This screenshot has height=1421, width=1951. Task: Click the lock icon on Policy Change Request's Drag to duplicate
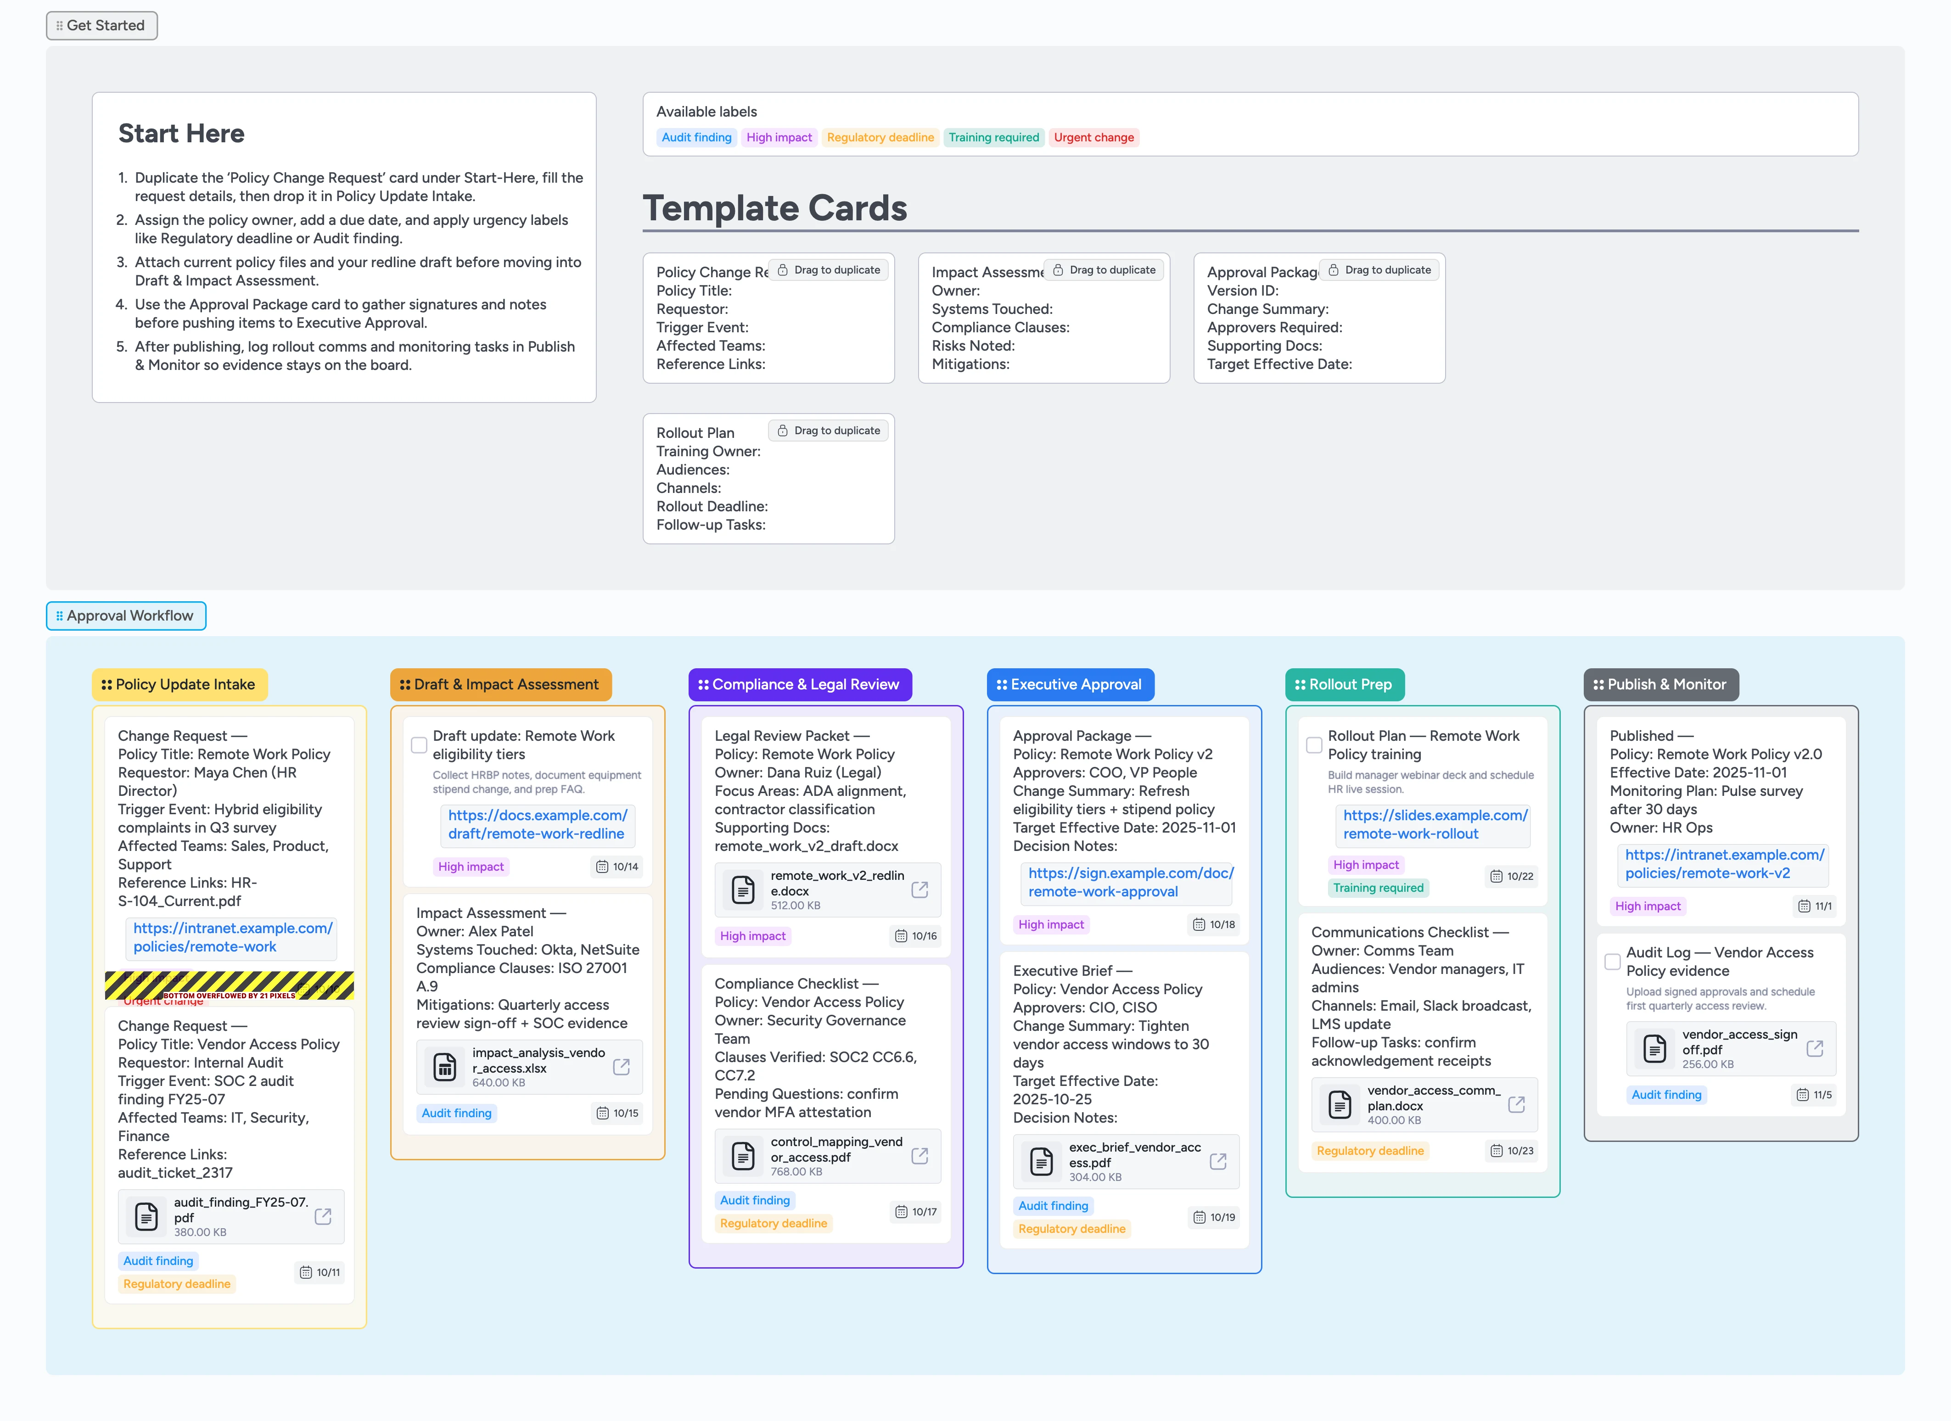783,269
